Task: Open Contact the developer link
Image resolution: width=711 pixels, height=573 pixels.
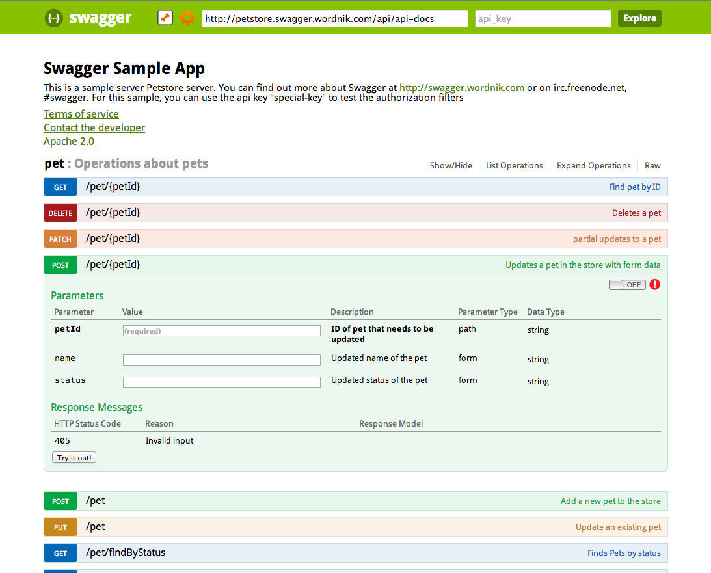Action: click(94, 128)
